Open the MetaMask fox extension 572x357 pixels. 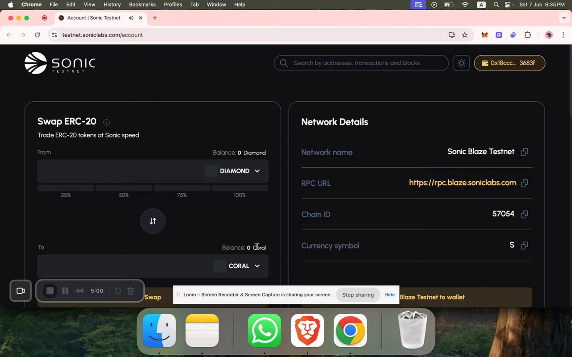(484, 35)
